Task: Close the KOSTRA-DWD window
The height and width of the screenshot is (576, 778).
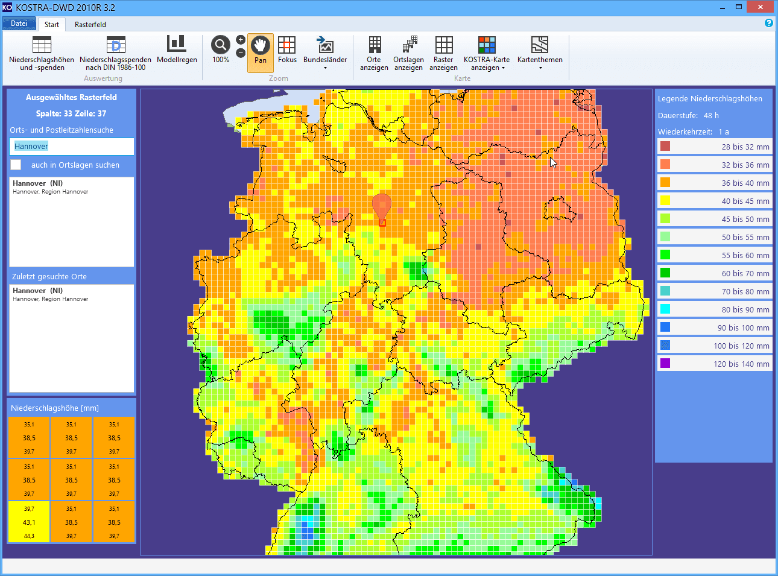Action: [761, 7]
